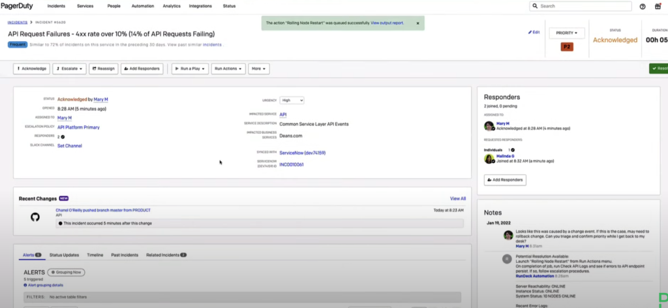Open the ServiceNow (dev74159) link
The image size is (668, 308).
pos(303,153)
